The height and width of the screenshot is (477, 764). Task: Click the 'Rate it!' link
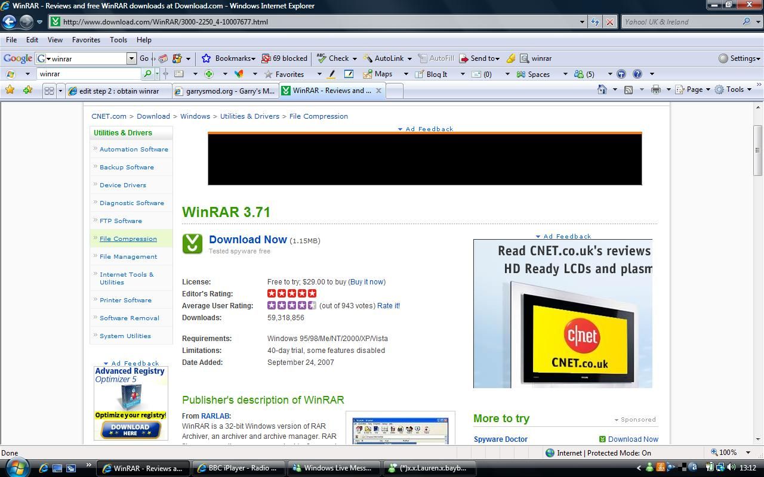tap(389, 306)
